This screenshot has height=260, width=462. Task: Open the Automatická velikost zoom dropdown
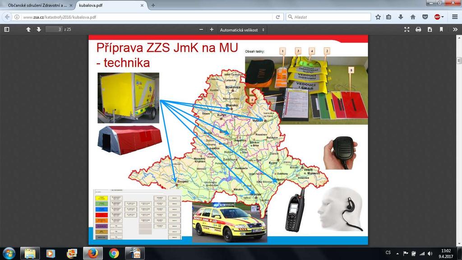[242, 30]
